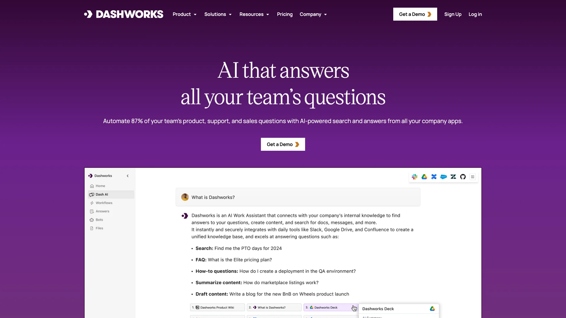Toggle the Bots sidebar section
This screenshot has width=566, height=318.
coord(100,220)
